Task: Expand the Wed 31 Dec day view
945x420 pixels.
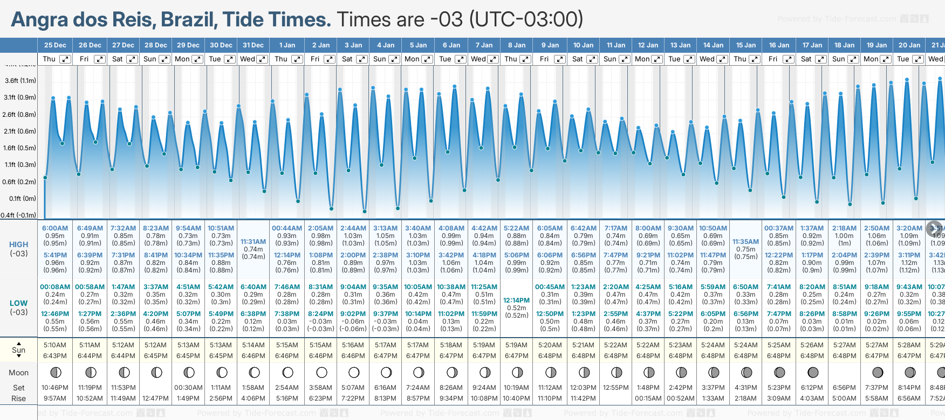Action: [x=262, y=59]
